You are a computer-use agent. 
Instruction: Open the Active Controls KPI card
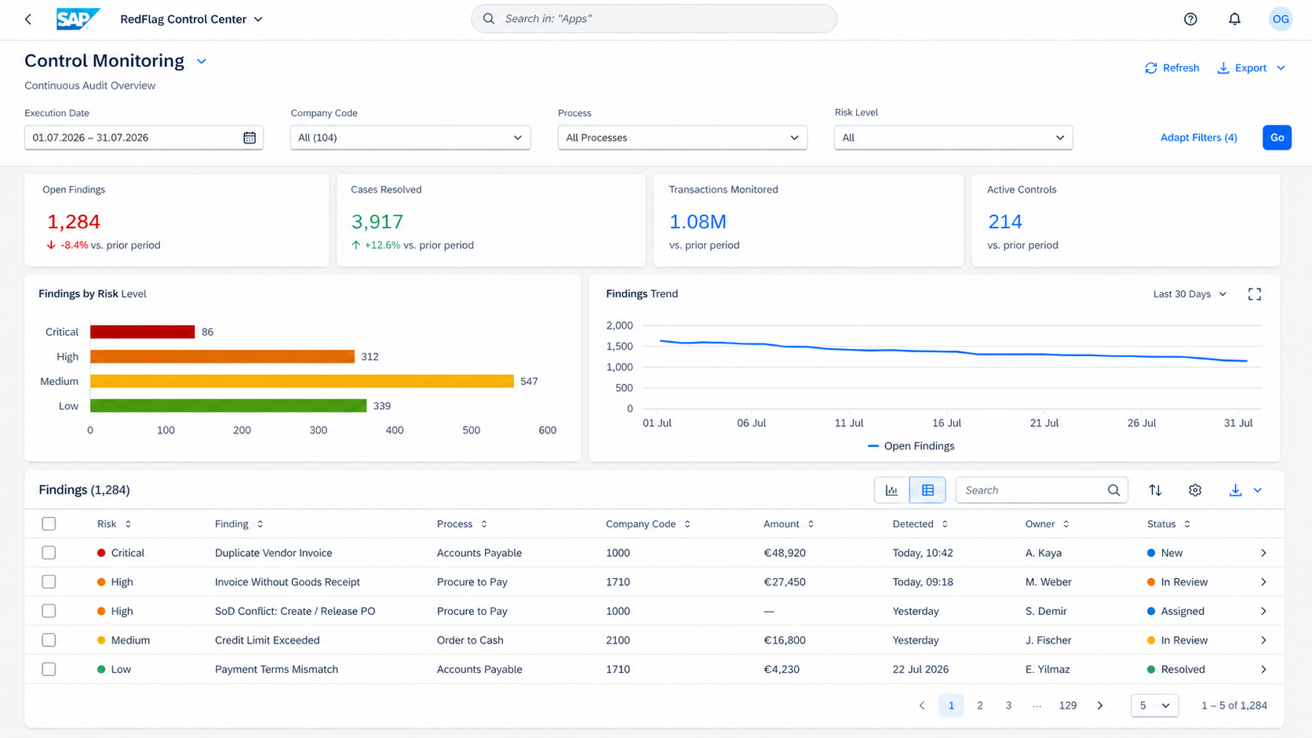pos(1125,220)
